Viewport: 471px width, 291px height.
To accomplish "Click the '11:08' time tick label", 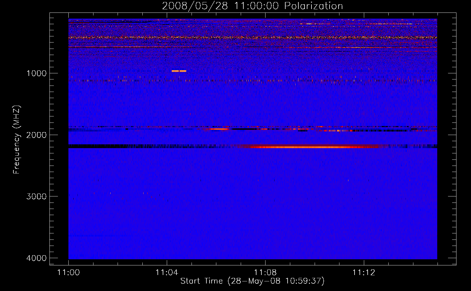I will (265, 273).
